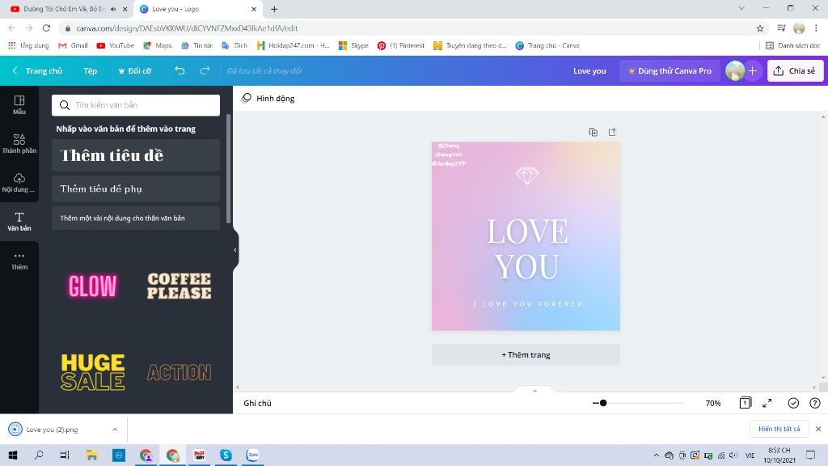Select the GLOW text style thumbnail

click(92, 286)
